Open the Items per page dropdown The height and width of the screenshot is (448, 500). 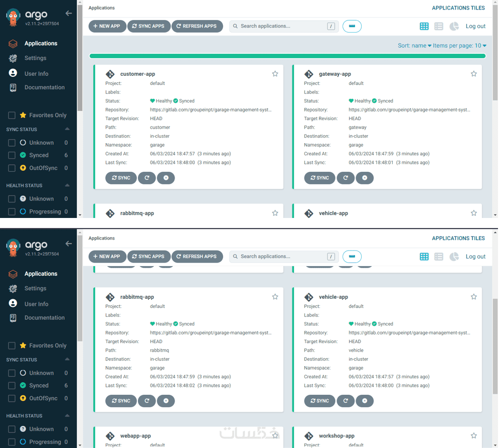pyautogui.click(x=459, y=46)
